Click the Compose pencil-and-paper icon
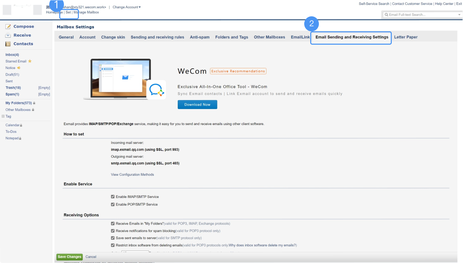Screen dimensions: 463x263 [x=8, y=27]
